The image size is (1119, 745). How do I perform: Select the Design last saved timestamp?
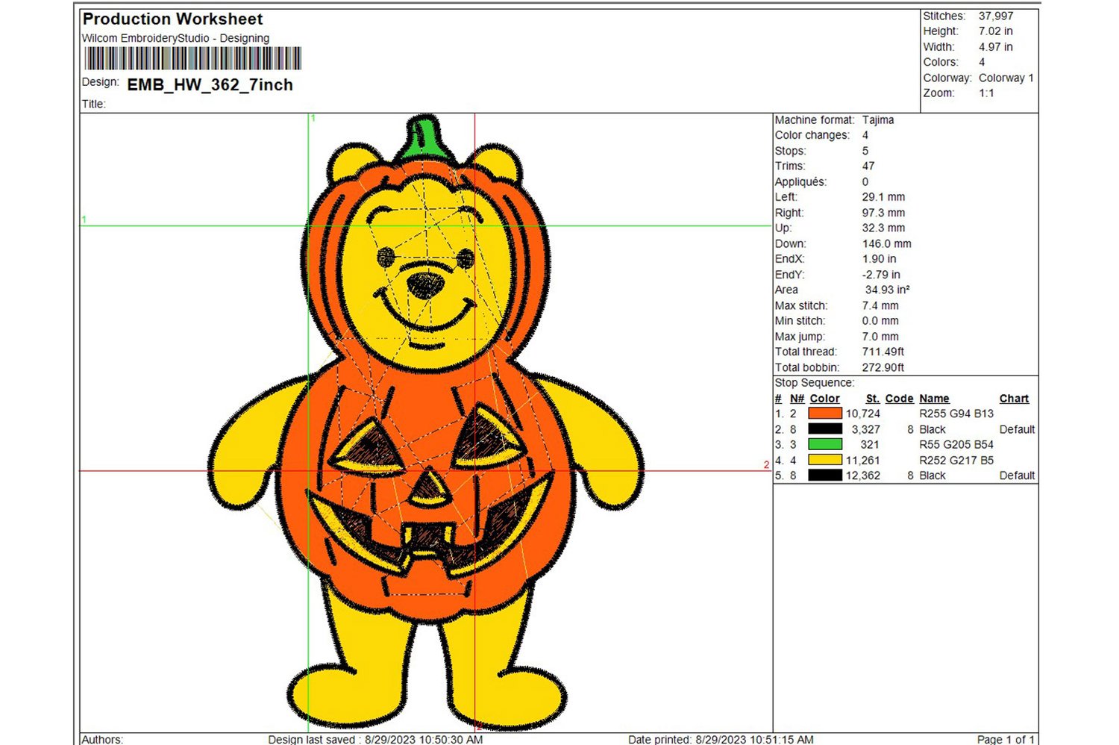(375, 740)
